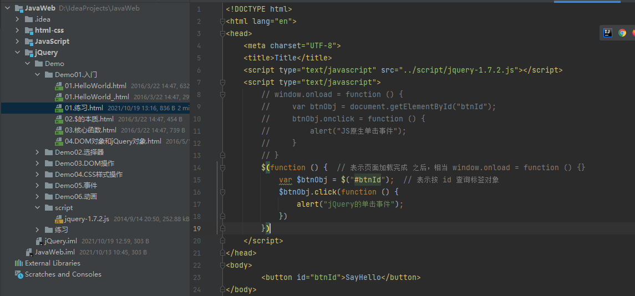
Task: Click line number 14 in the gutter
Action: pos(197,167)
